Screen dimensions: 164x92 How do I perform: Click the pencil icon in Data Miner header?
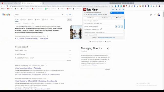[116, 9]
